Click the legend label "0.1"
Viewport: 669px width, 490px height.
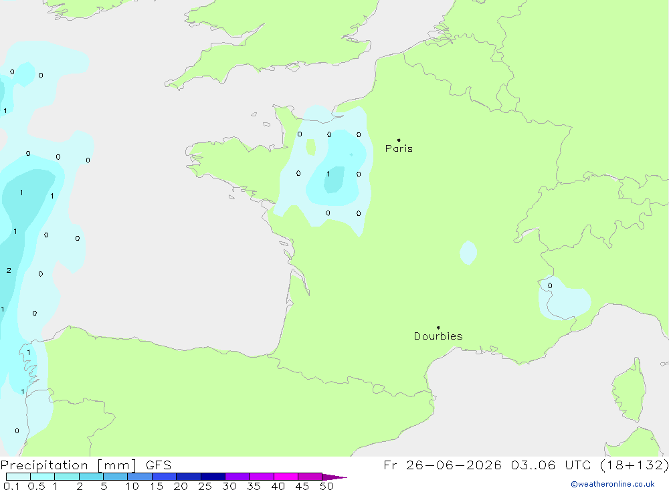click(11, 486)
